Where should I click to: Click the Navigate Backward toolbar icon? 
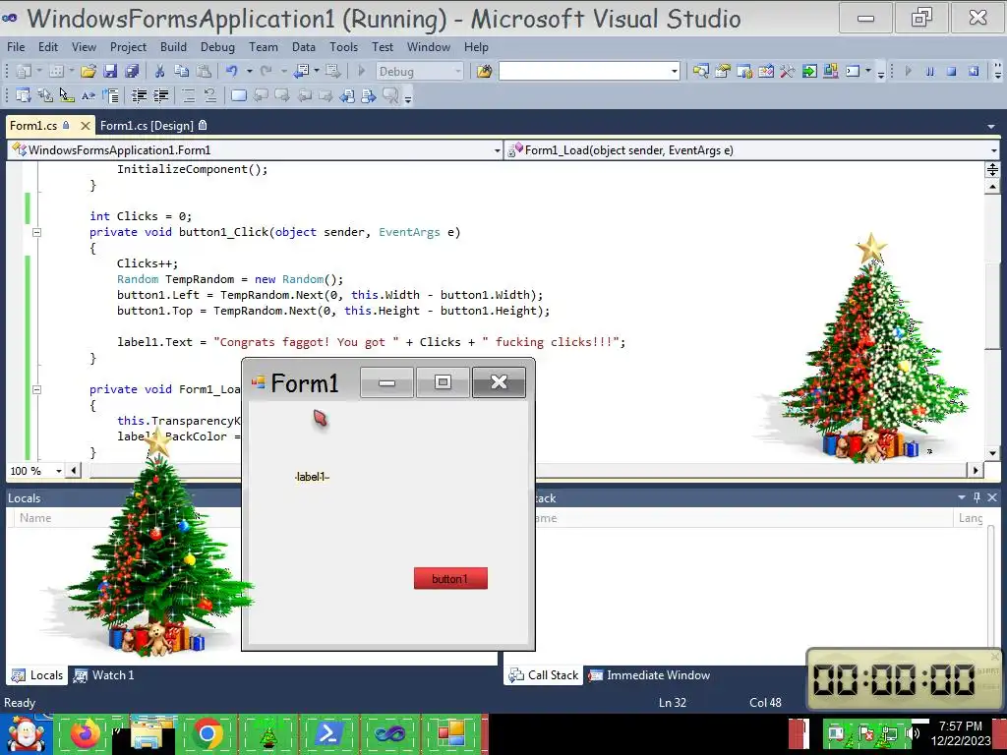tap(301, 71)
